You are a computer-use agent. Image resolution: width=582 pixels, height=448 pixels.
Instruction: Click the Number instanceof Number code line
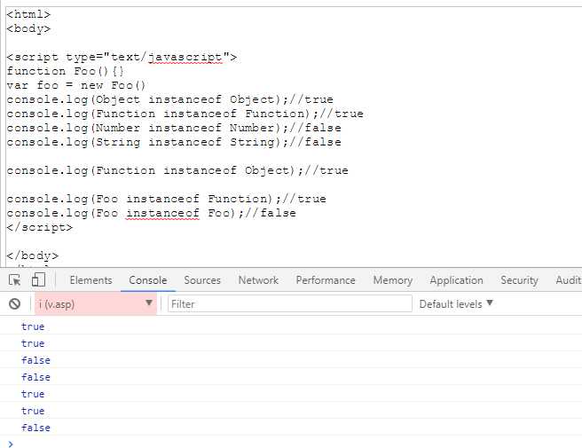pos(174,128)
